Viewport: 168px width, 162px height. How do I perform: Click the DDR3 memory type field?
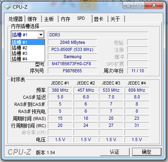(x=98, y=35)
